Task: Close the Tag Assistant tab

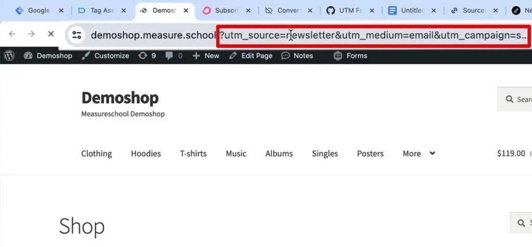Action: 124,10
